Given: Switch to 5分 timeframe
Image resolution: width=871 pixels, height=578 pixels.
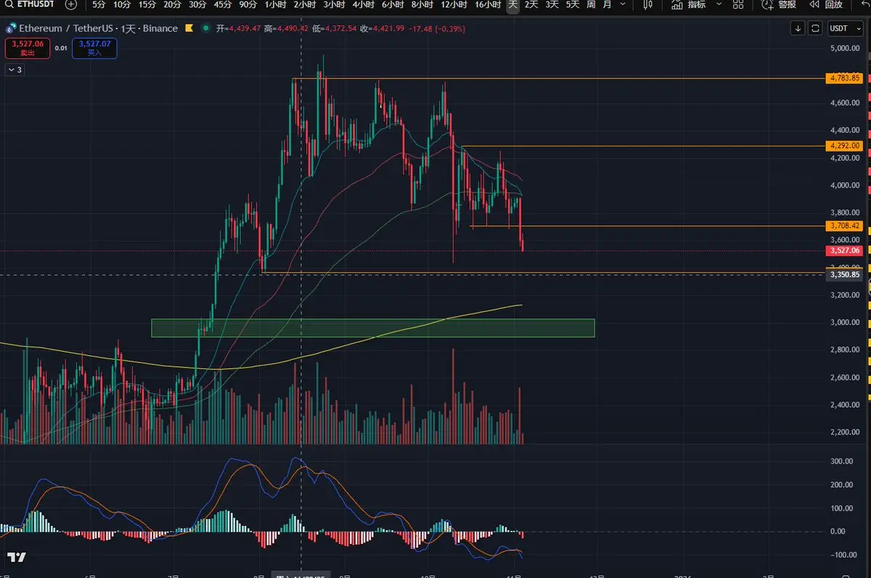Looking at the screenshot, I should (x=98, y=4).
